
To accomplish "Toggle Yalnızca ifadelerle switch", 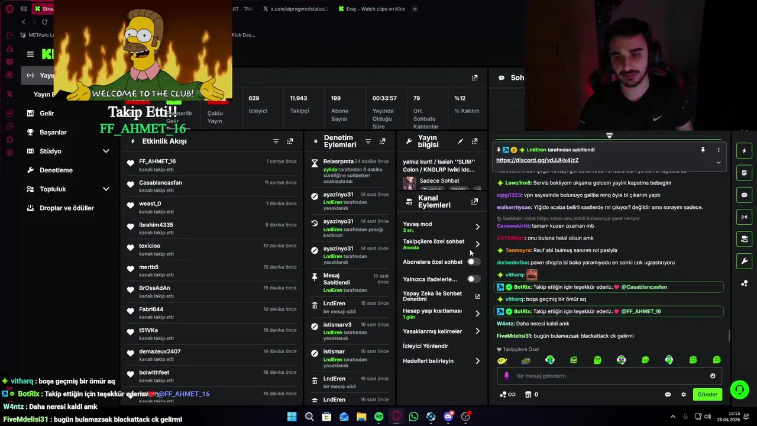I will 474,279.
